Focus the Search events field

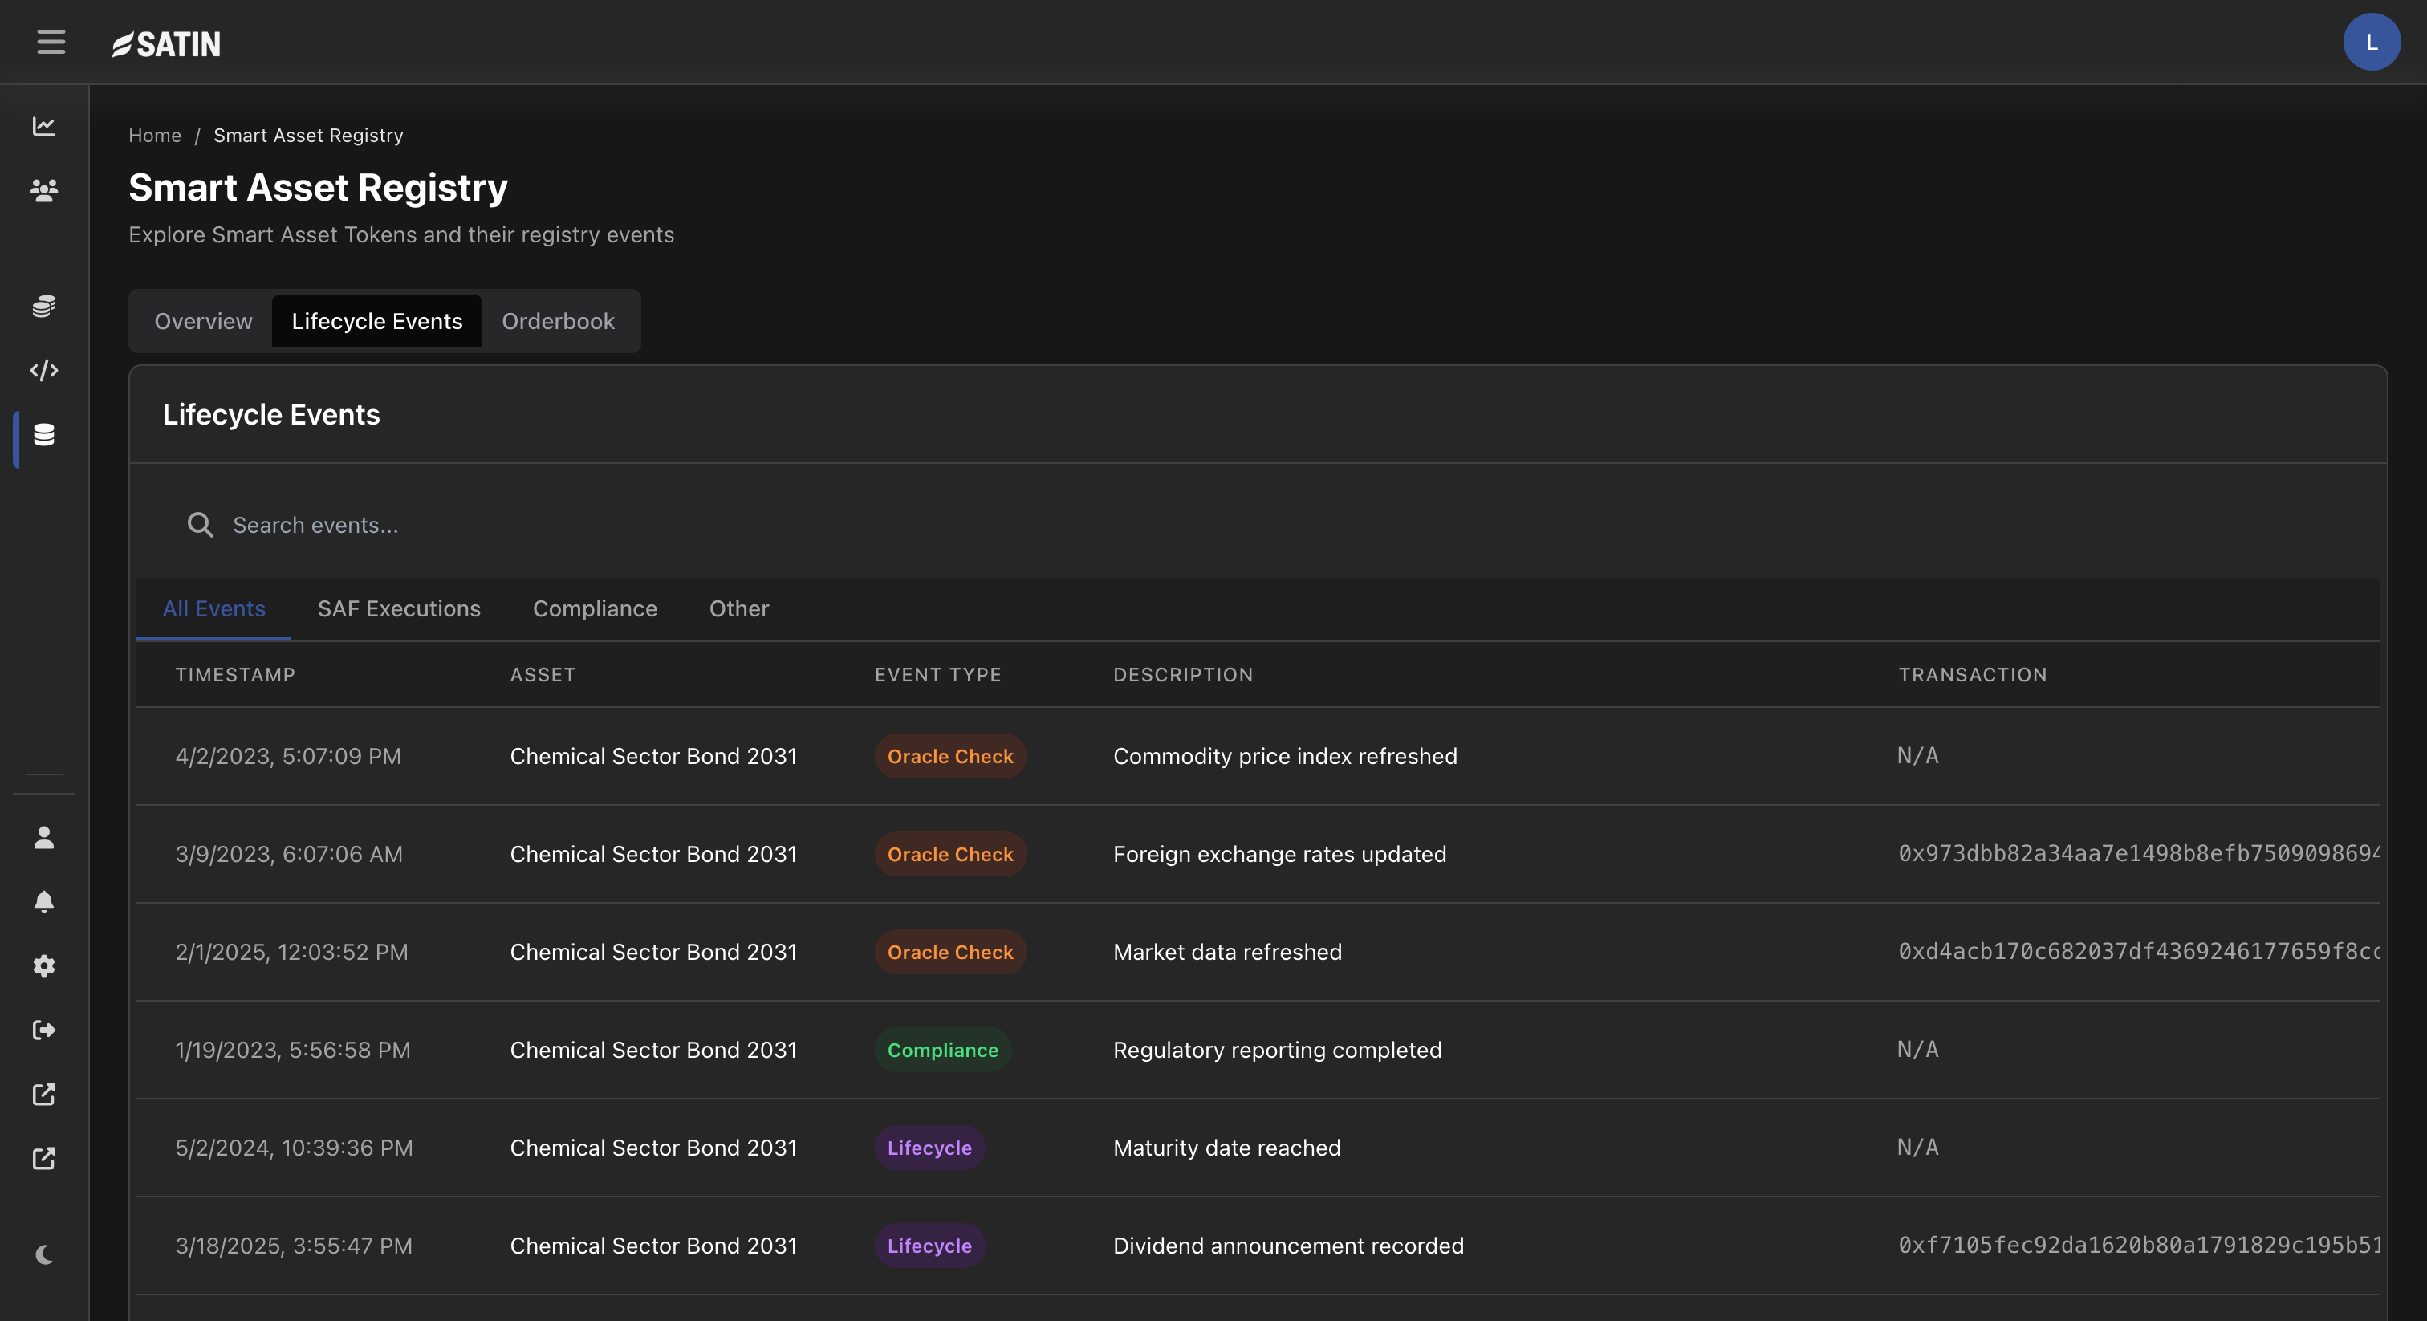[x=1258, y=525]
